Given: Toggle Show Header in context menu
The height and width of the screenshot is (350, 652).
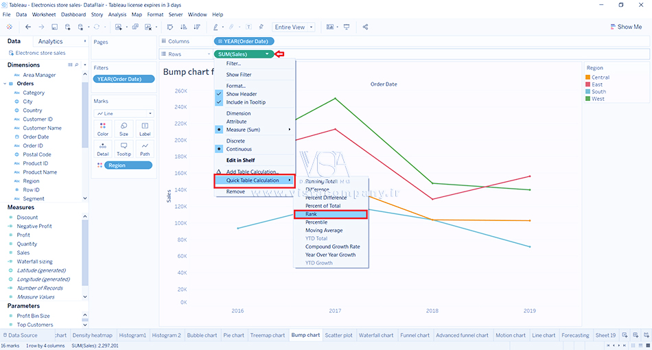Looking at the screenshot, I should point(241,94).
